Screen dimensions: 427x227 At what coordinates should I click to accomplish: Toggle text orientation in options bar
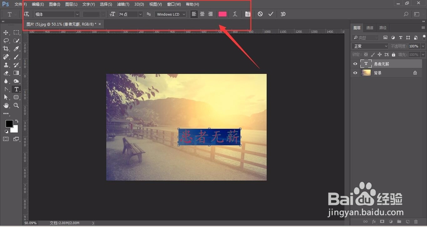[x=26, y=14]
